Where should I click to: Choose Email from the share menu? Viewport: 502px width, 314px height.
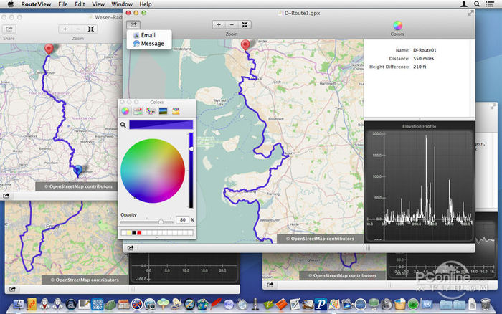[148, 34]
